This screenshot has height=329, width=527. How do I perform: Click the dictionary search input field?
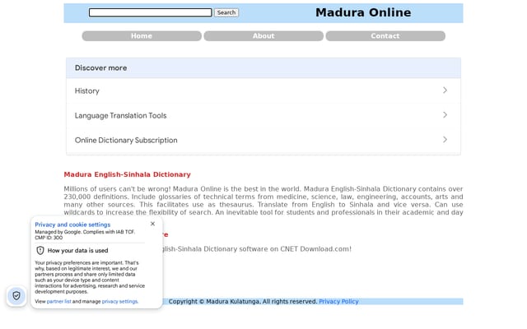(x=150, y=12)
